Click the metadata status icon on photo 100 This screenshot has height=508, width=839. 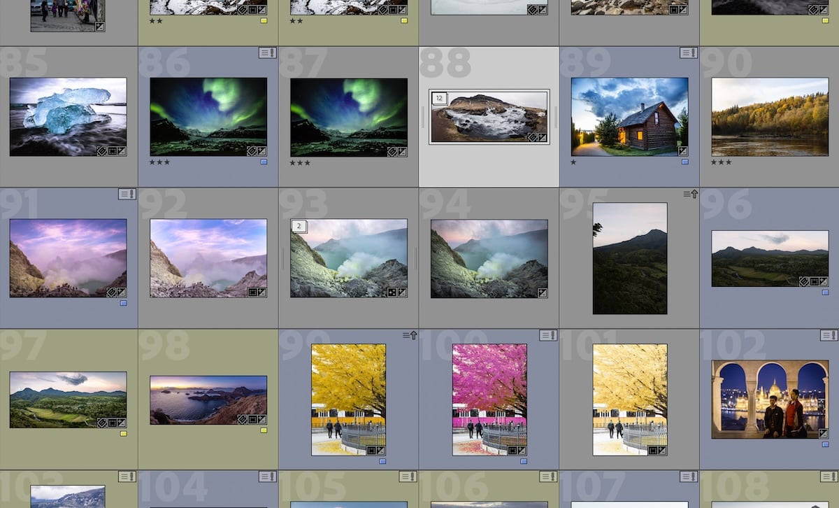[x=549, y=335]
